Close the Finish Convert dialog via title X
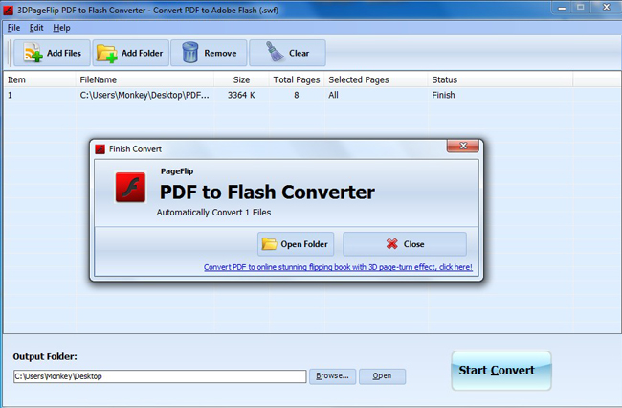This screenshot has width=622, height=408. [463, 146]
